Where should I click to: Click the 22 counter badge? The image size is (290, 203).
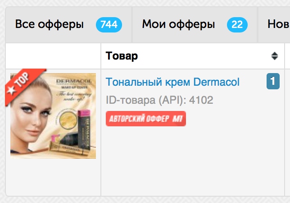[x=237, y=25]
